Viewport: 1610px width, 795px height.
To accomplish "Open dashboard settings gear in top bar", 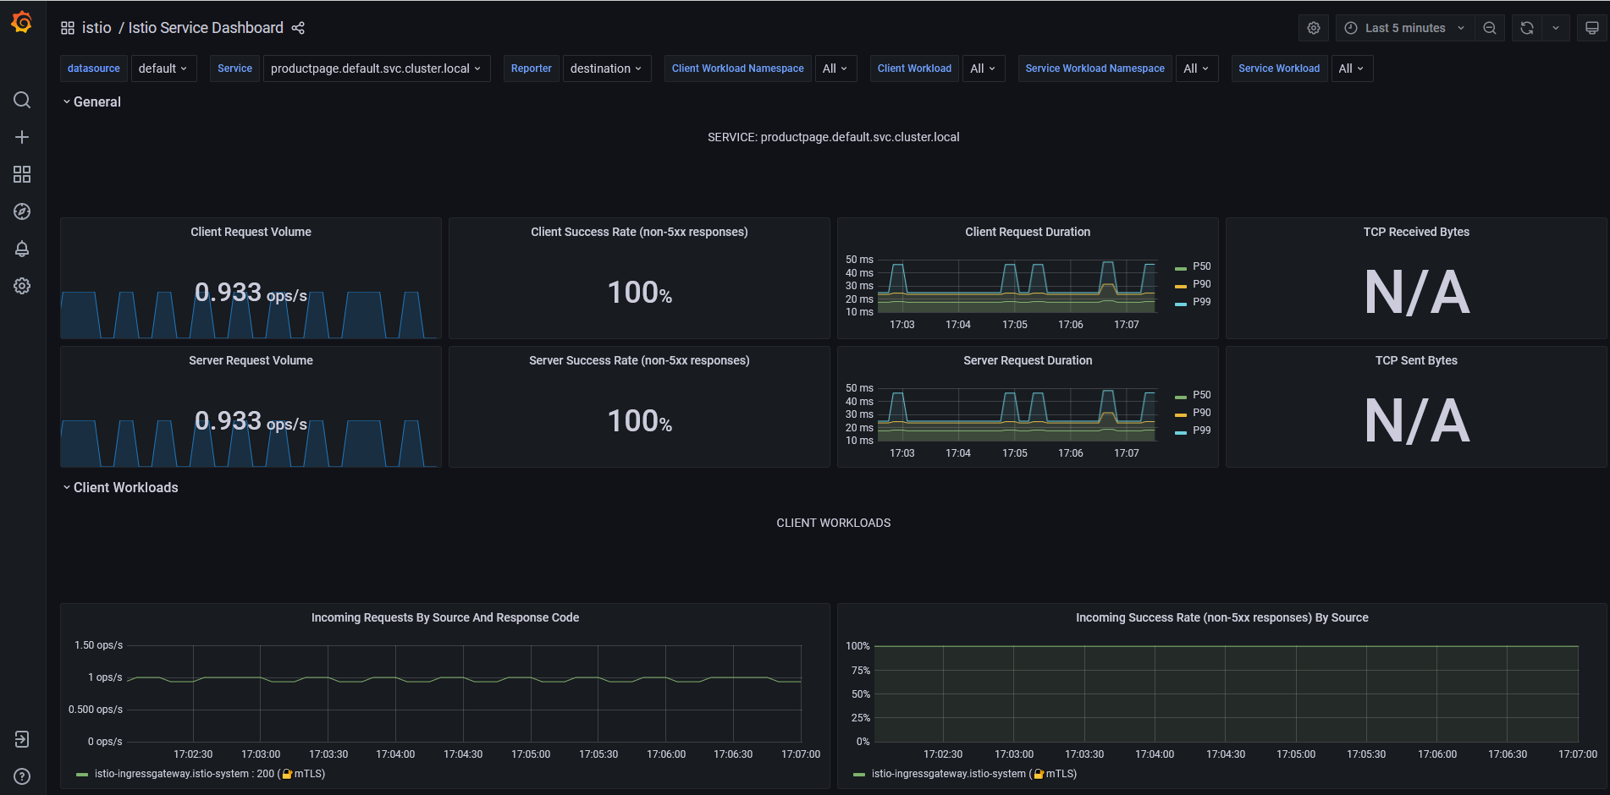I will (x=1314, y=28).
